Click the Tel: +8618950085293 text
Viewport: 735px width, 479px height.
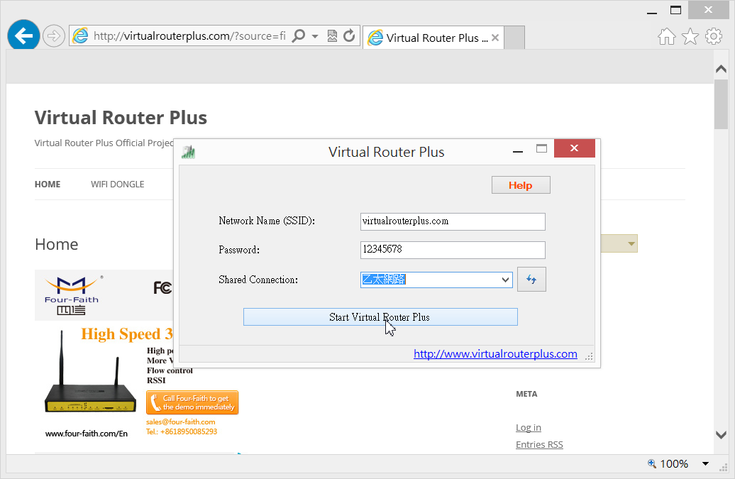[182, 431]
